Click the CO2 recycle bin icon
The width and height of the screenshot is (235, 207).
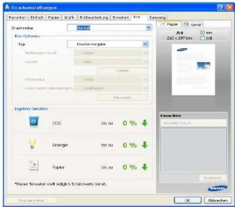pos(34,122)
